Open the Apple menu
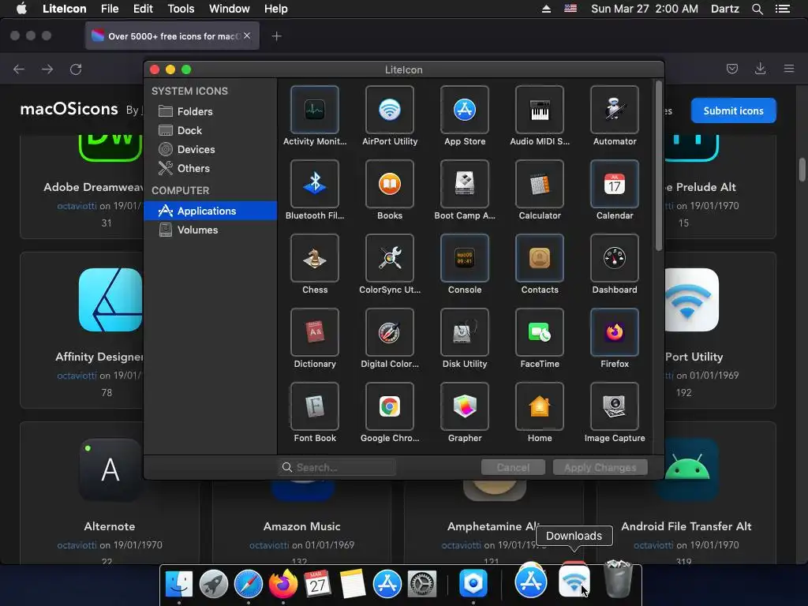808x606 pixels. point(21,9)
